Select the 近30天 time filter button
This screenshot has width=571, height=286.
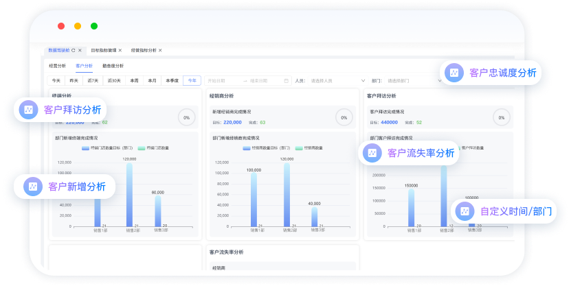[x=113, y=80]
